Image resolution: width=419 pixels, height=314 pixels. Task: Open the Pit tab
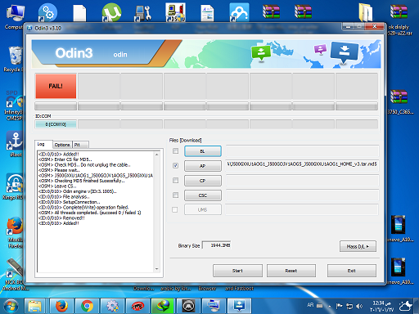tap(80, 145)
